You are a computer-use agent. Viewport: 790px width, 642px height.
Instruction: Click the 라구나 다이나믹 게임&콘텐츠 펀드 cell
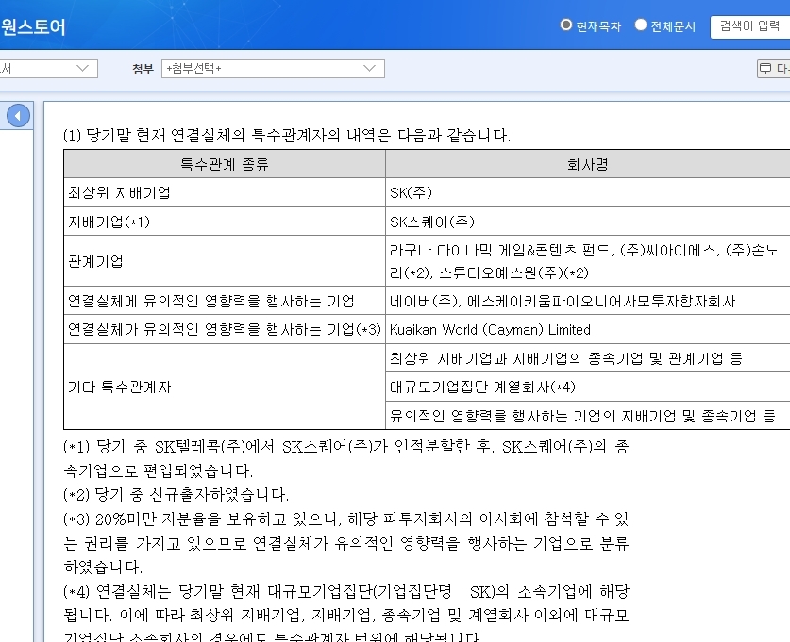tap(587, 261)
